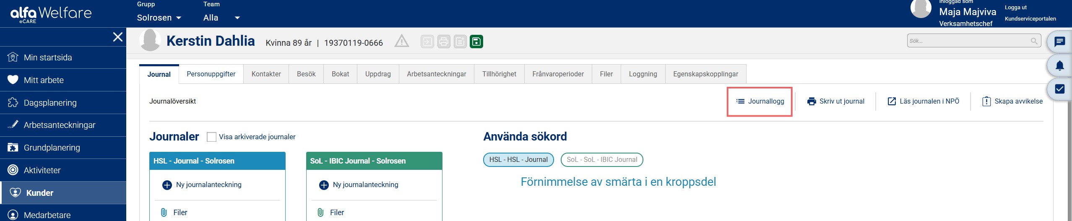The height and width of the screenshot is (221, 1072).
Task: Expand the Grupp Solrosen dropdown
Action: click(x=159, y=18)
